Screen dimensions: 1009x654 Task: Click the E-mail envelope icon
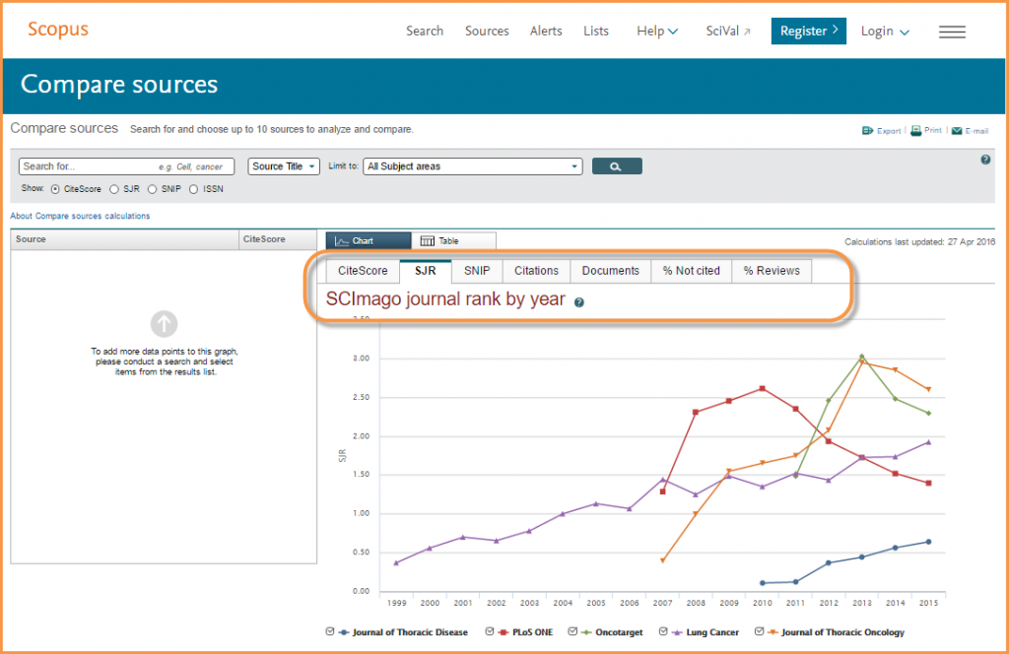tap(957, 131)
